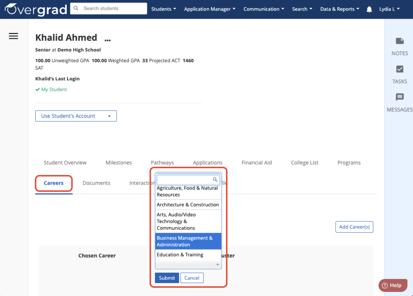Click the Demo High School name
Screen dimensions: 413x296
[79, 50]
